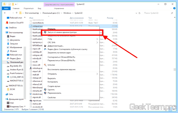178x113 pixels.
Task: Click the UAC shield icon beside Запуск от имени администратора
Action: coord(45,32)
